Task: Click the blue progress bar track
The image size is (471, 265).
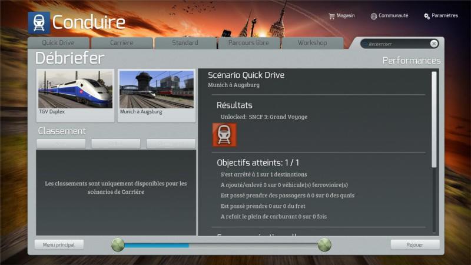Action: click(x=221, y=246)
